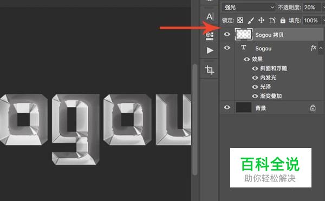Open the 强光 blend mode dropdown

tap(249, 8)
